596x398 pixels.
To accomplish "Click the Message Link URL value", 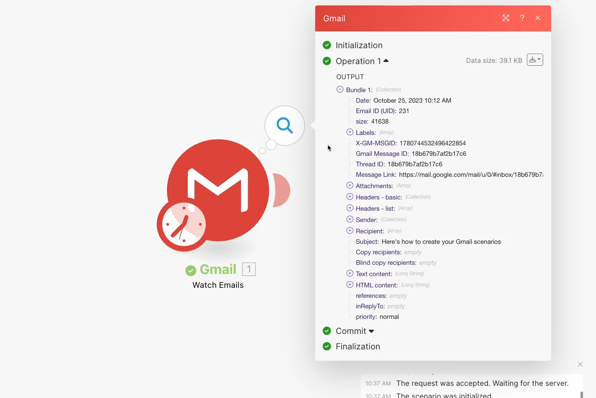I will point(471,175).
